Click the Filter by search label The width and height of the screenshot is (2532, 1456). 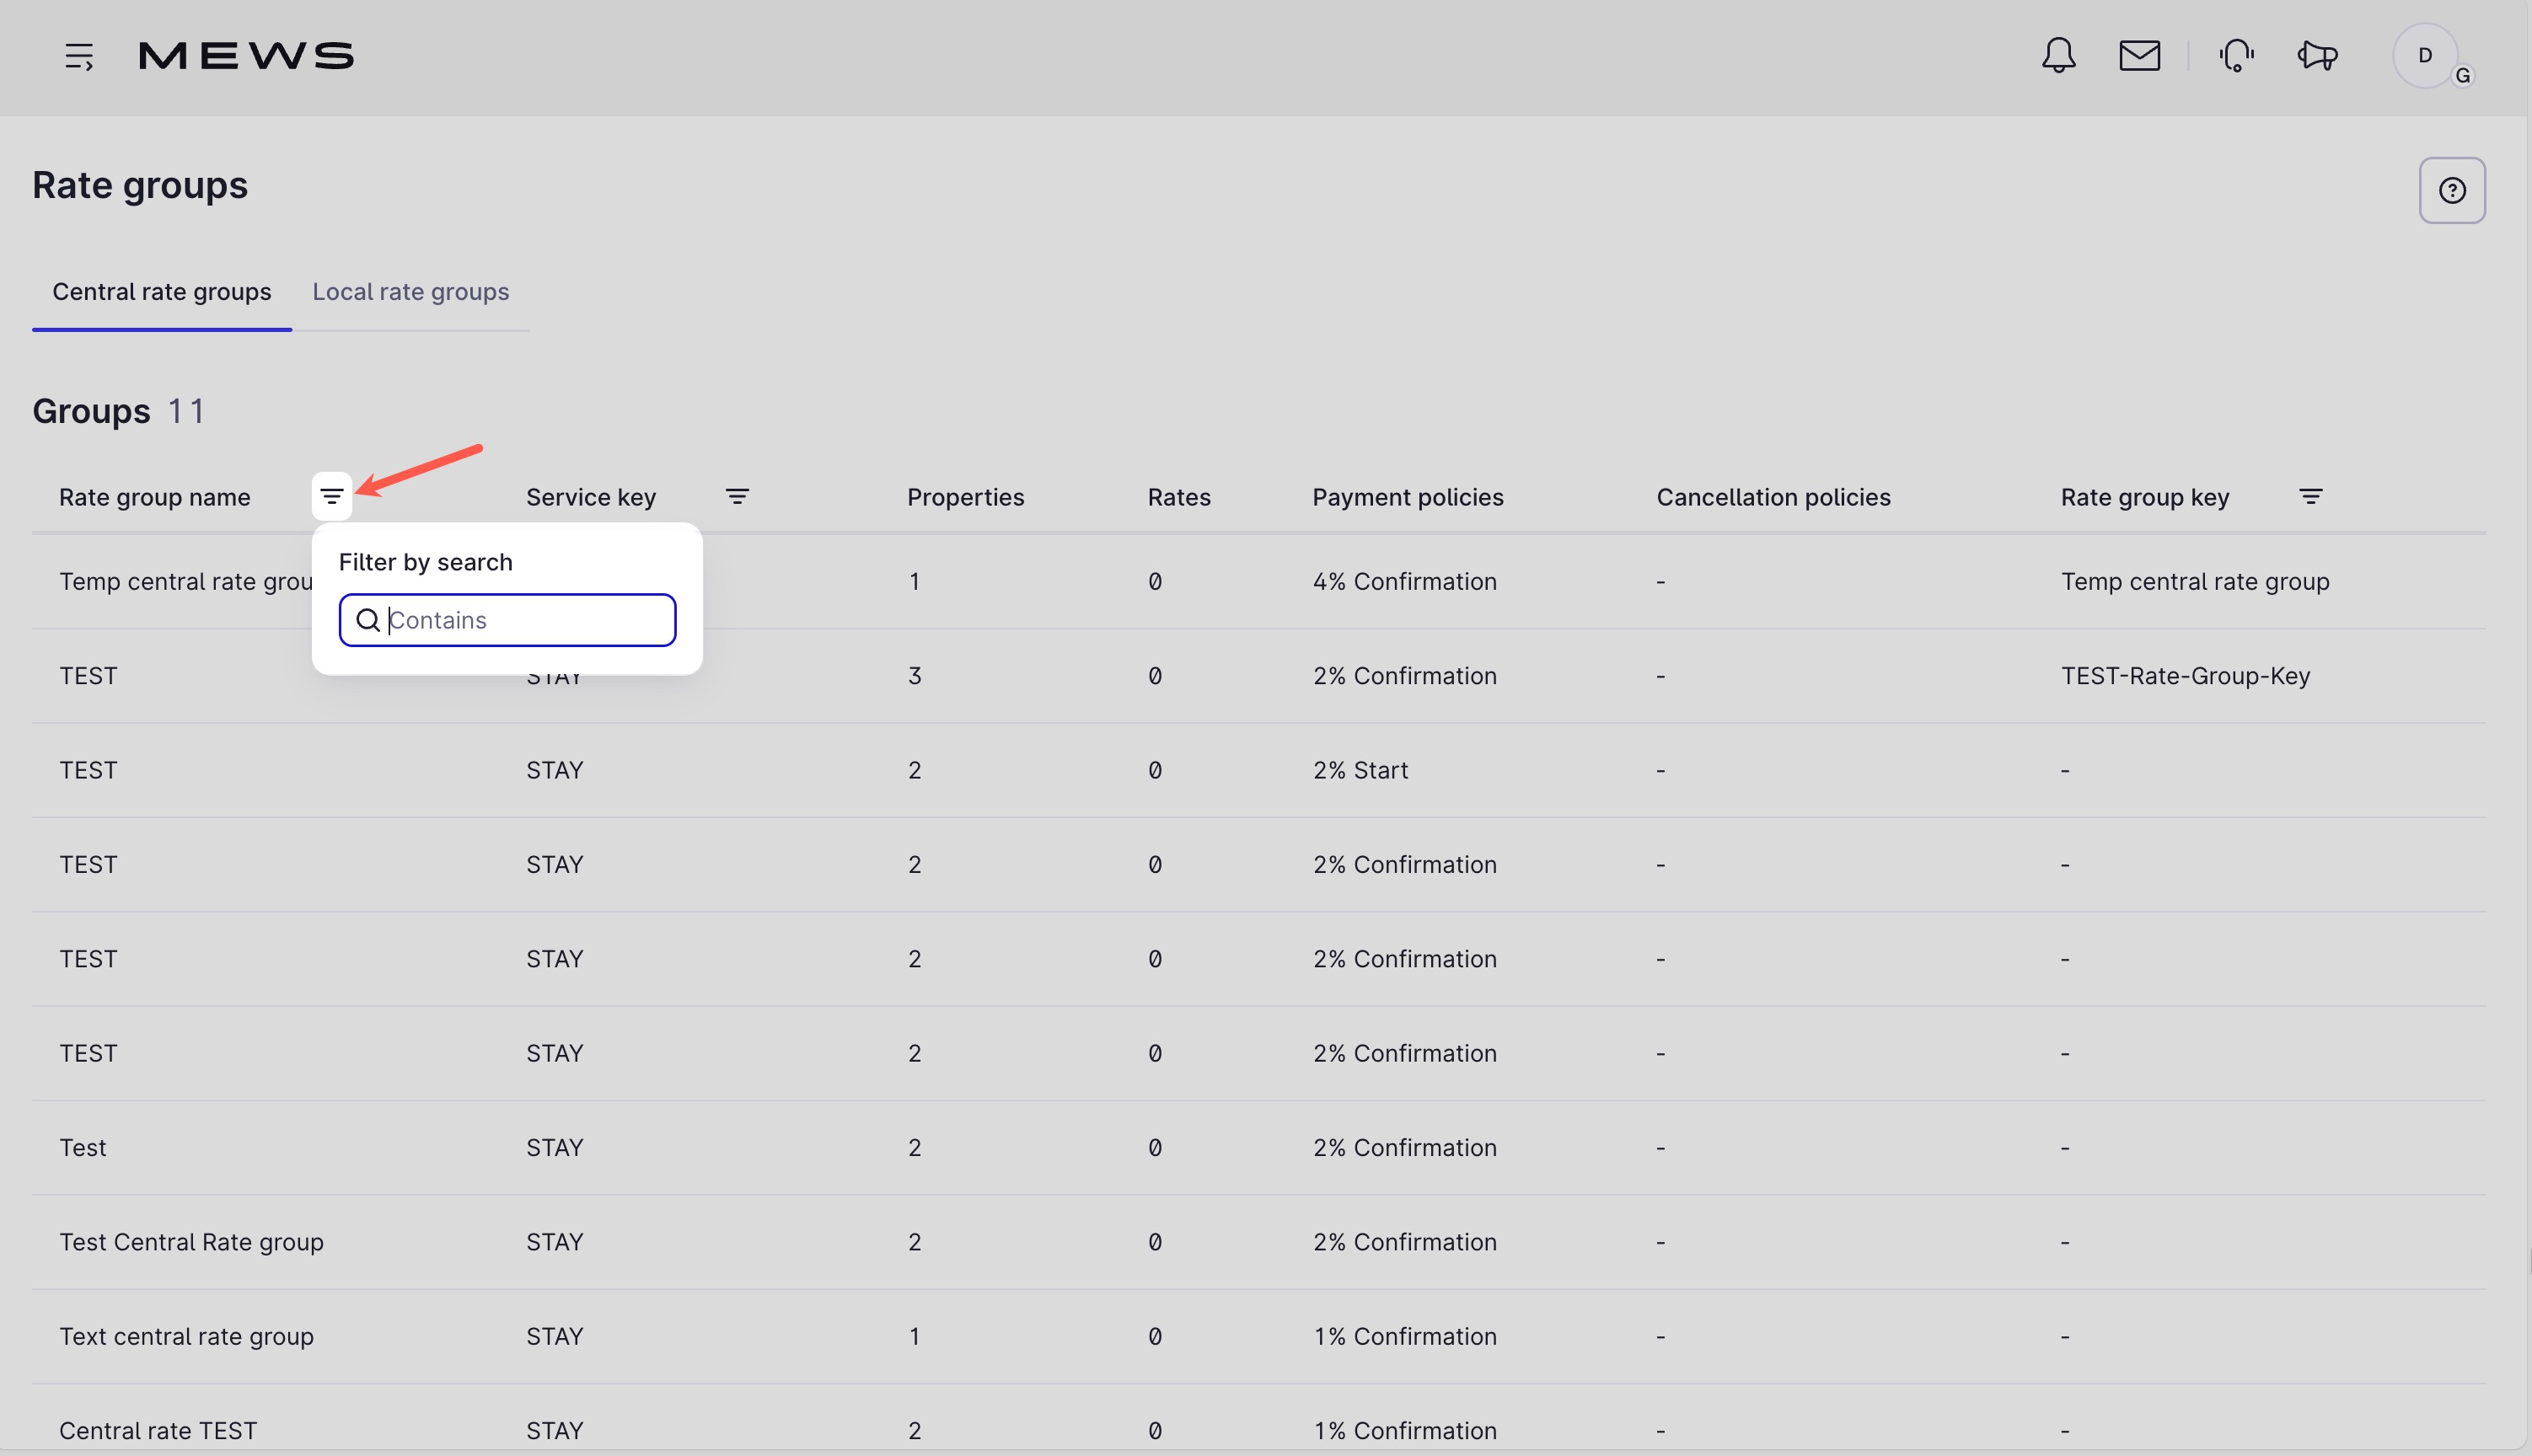(426, 562)
